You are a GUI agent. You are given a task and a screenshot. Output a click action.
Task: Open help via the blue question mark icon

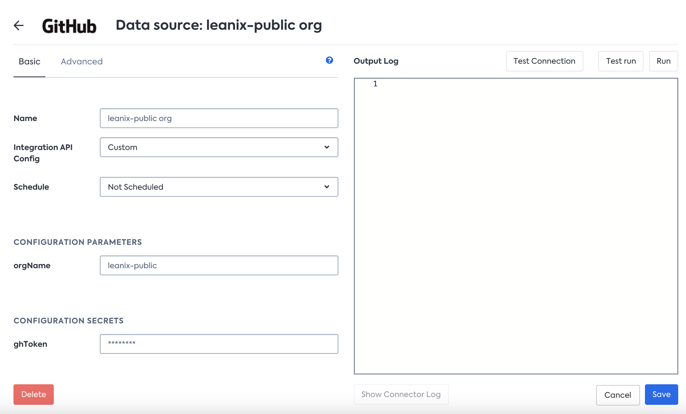tap(329, 60)
